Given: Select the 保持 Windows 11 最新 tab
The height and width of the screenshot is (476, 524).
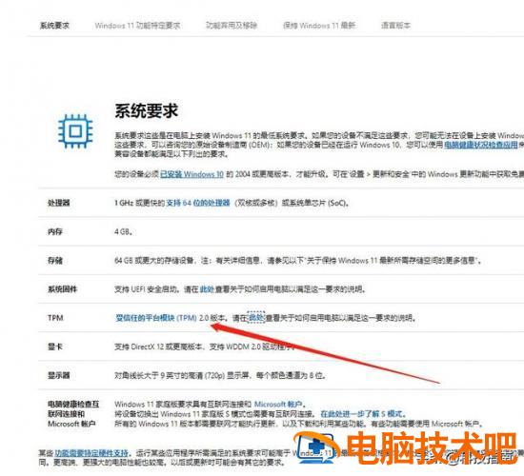Looking at the screenshot, I should click(x=319, y=26).
